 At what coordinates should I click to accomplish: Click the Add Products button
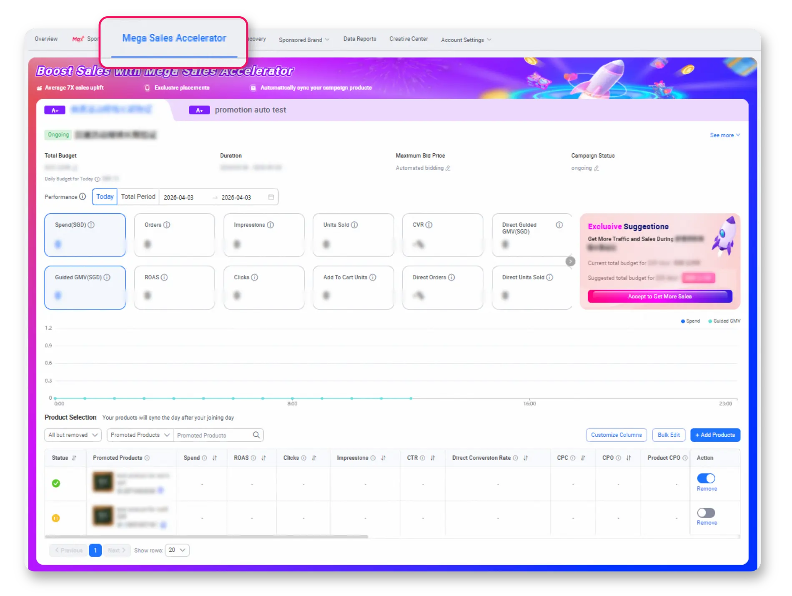pyautogui.click(x=715, y=435)
